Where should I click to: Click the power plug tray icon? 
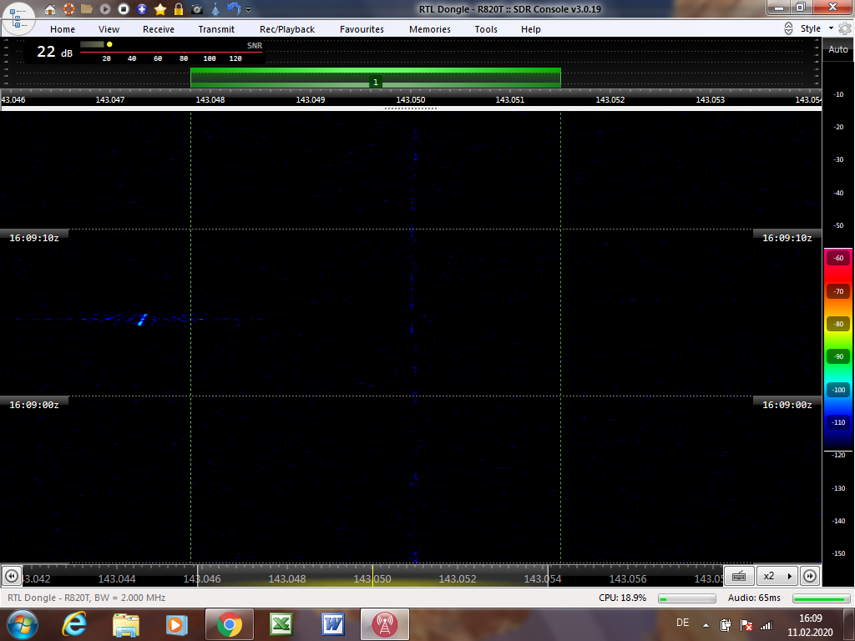[x=726, y=625]
